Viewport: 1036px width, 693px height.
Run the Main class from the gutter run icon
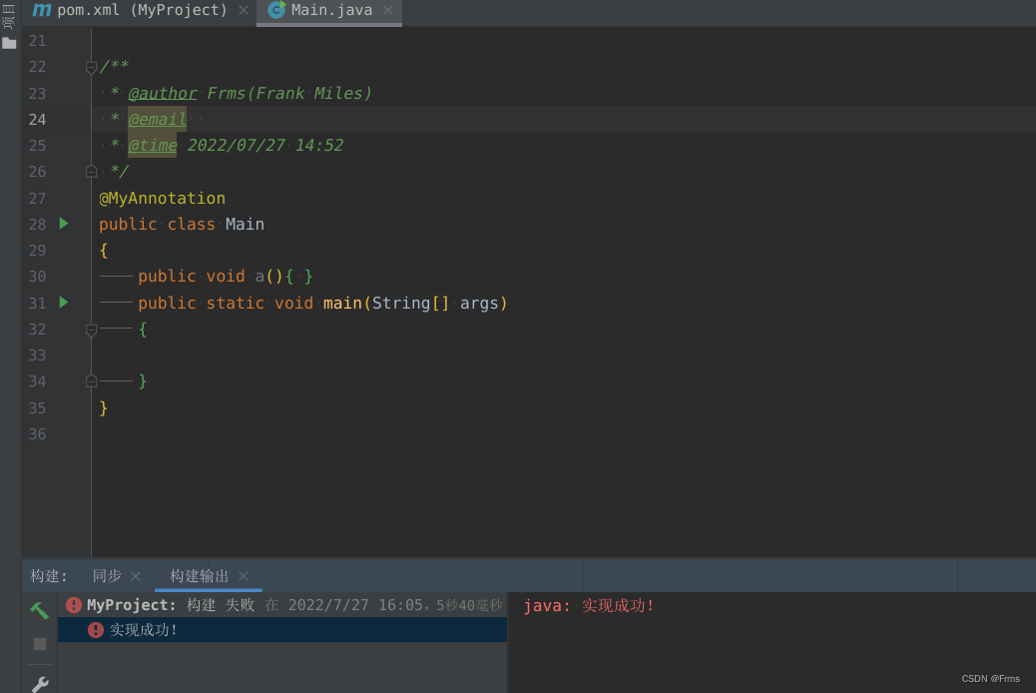coord(63,224)
